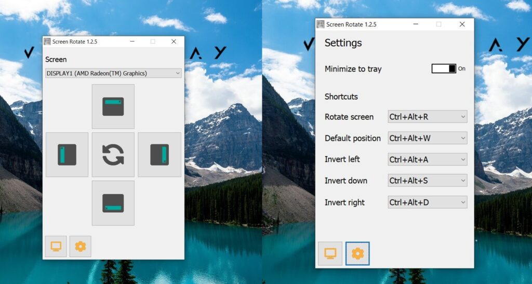532x284 pixels.
Task: Select the portrait left rotation icon
Action: click(67, 155)
